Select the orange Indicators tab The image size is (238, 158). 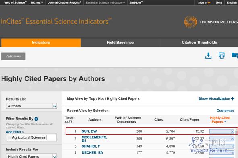click(x=41, y=43)
